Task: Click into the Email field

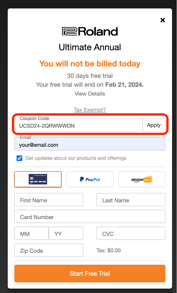Action: tap(90, 145)
